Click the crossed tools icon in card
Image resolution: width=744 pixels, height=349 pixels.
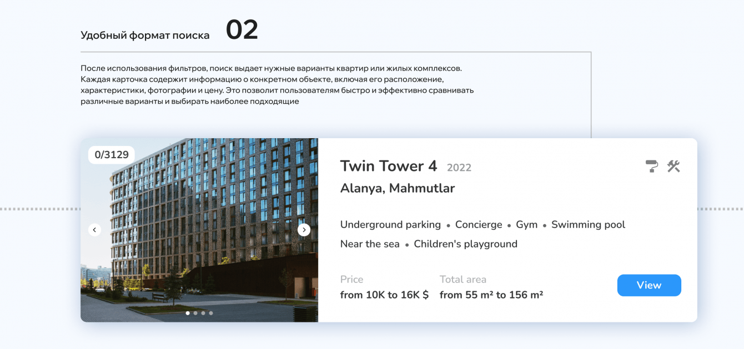click(x=673, y=166)
